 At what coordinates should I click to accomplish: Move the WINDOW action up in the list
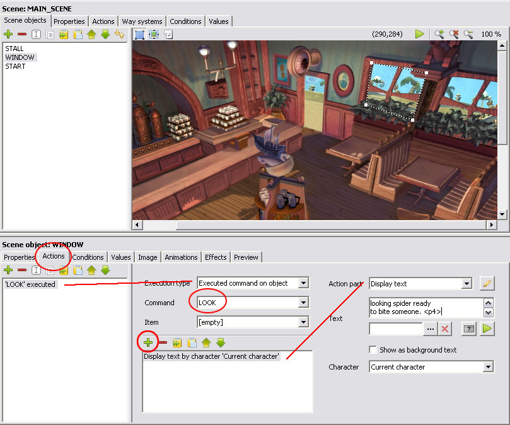[91, 270]
